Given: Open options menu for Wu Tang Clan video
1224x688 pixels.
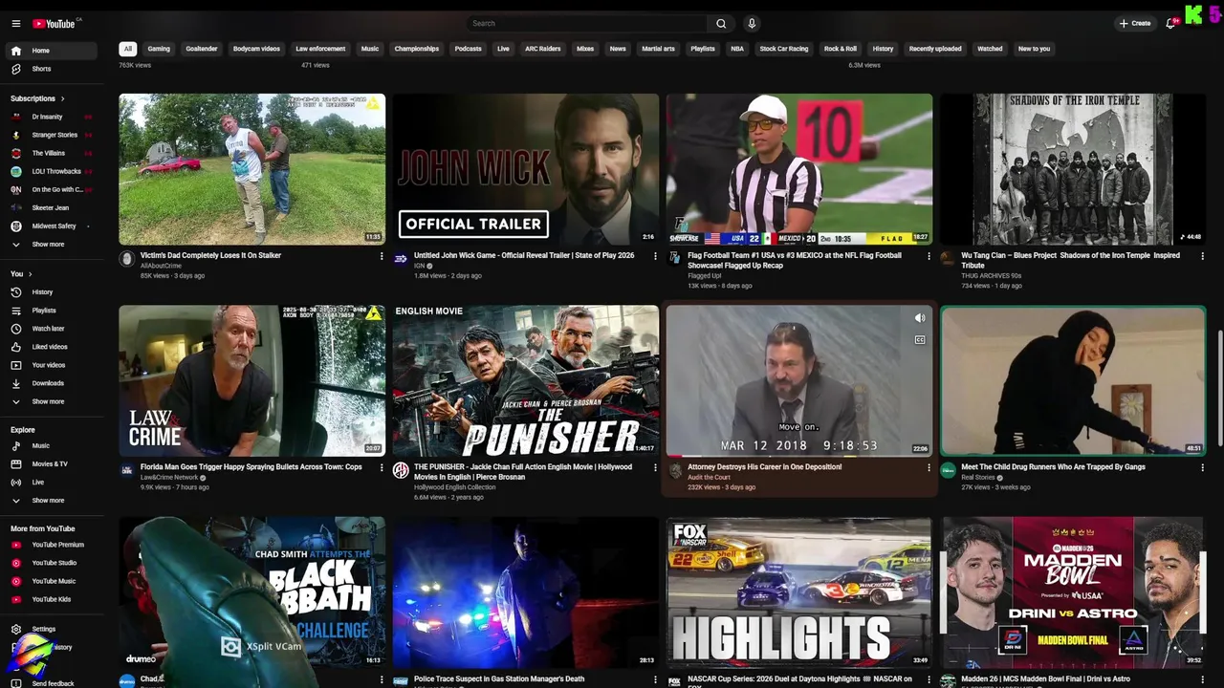Looking at the screenshot, I should click(1202, 256).
